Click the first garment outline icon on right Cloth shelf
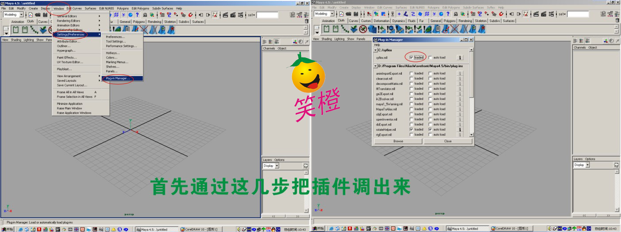The width and height of the screenshot is (621, 232). pos(326,29)
